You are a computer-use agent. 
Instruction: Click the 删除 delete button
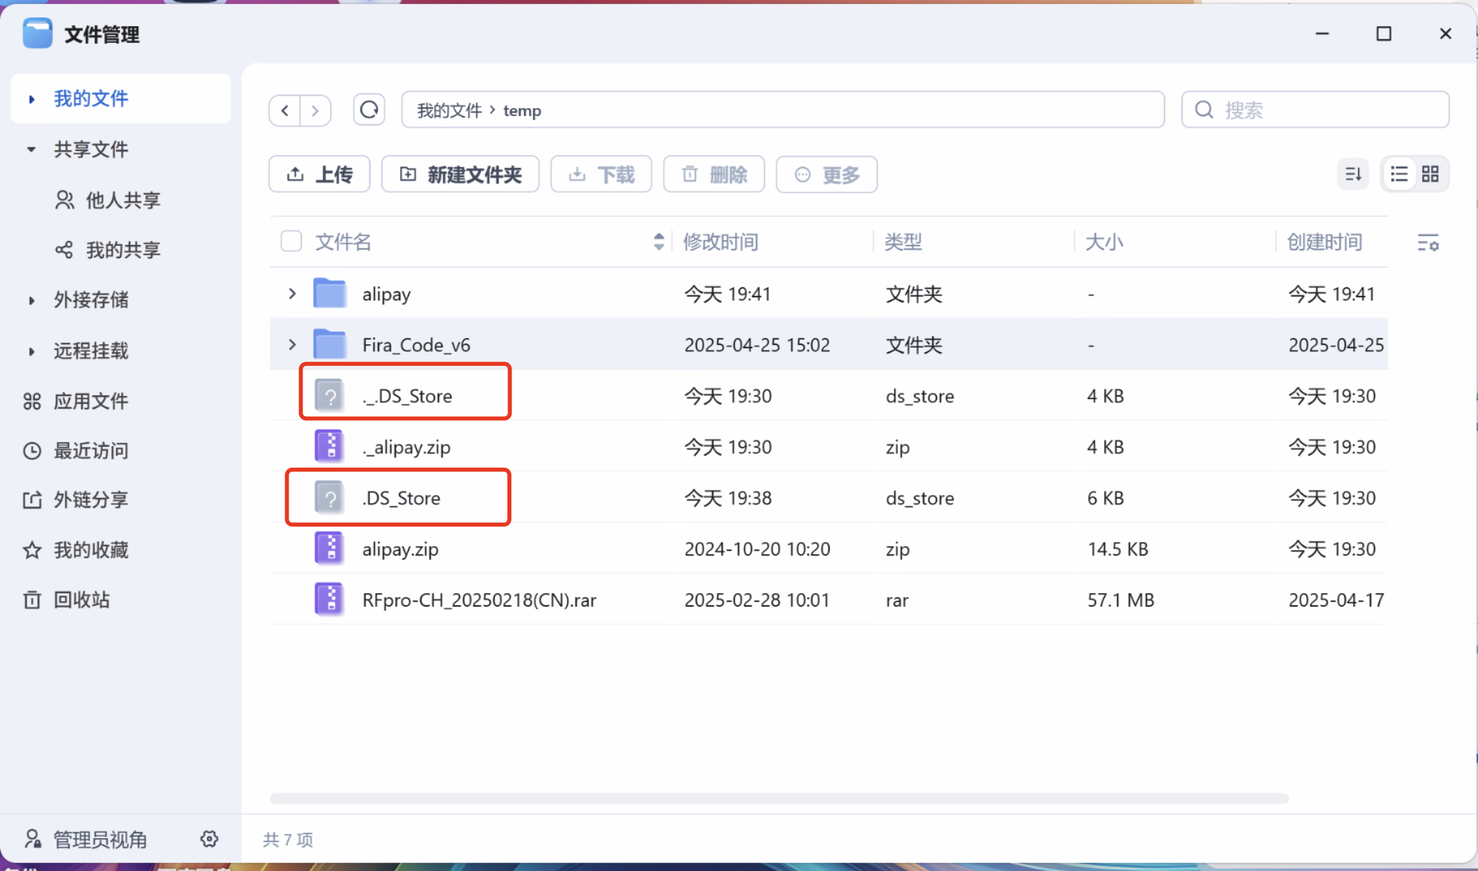(714, 174)
